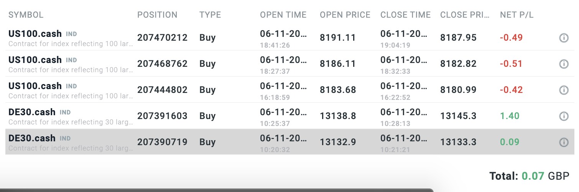Click the Total 0.07 GBP summary

click(x=529, y=176)
